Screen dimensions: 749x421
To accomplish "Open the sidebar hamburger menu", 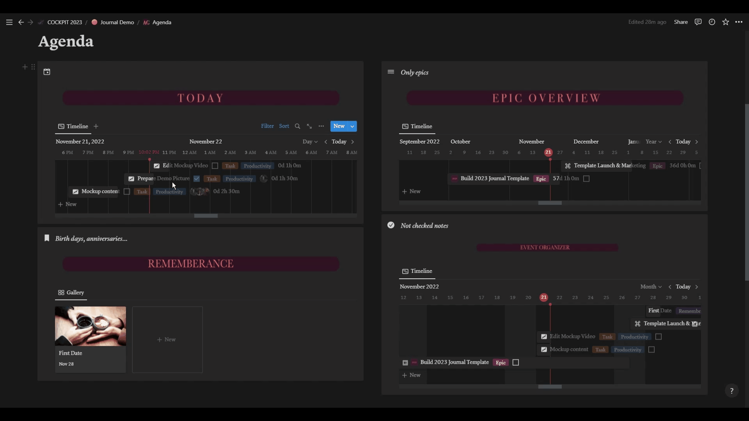I will pyautogui.click(x=9, y=22).
